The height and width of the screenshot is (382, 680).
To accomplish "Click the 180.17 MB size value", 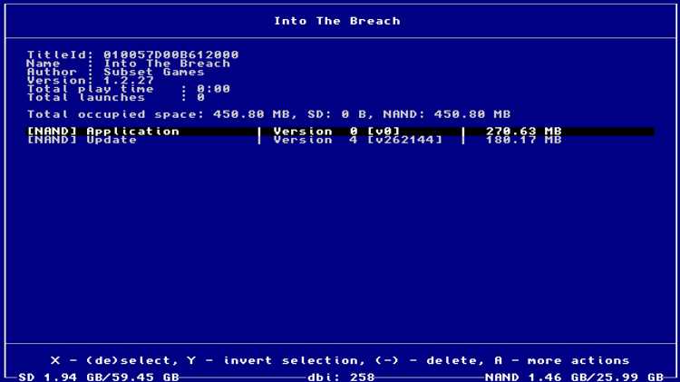I will pyautogui.click(x=523, y=140).
